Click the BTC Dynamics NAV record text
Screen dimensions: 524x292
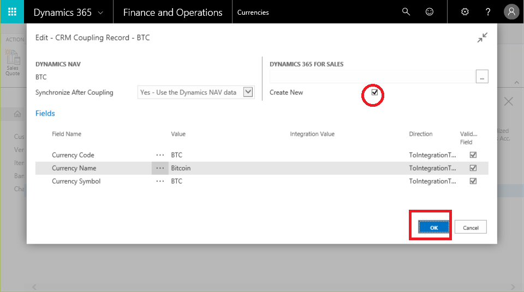41,77
